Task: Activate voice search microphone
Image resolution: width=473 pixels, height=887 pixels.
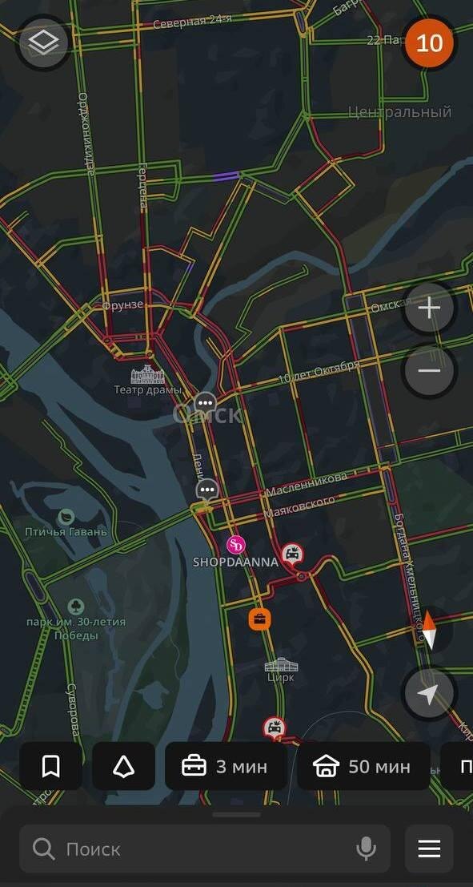Action: pos(367,849)
